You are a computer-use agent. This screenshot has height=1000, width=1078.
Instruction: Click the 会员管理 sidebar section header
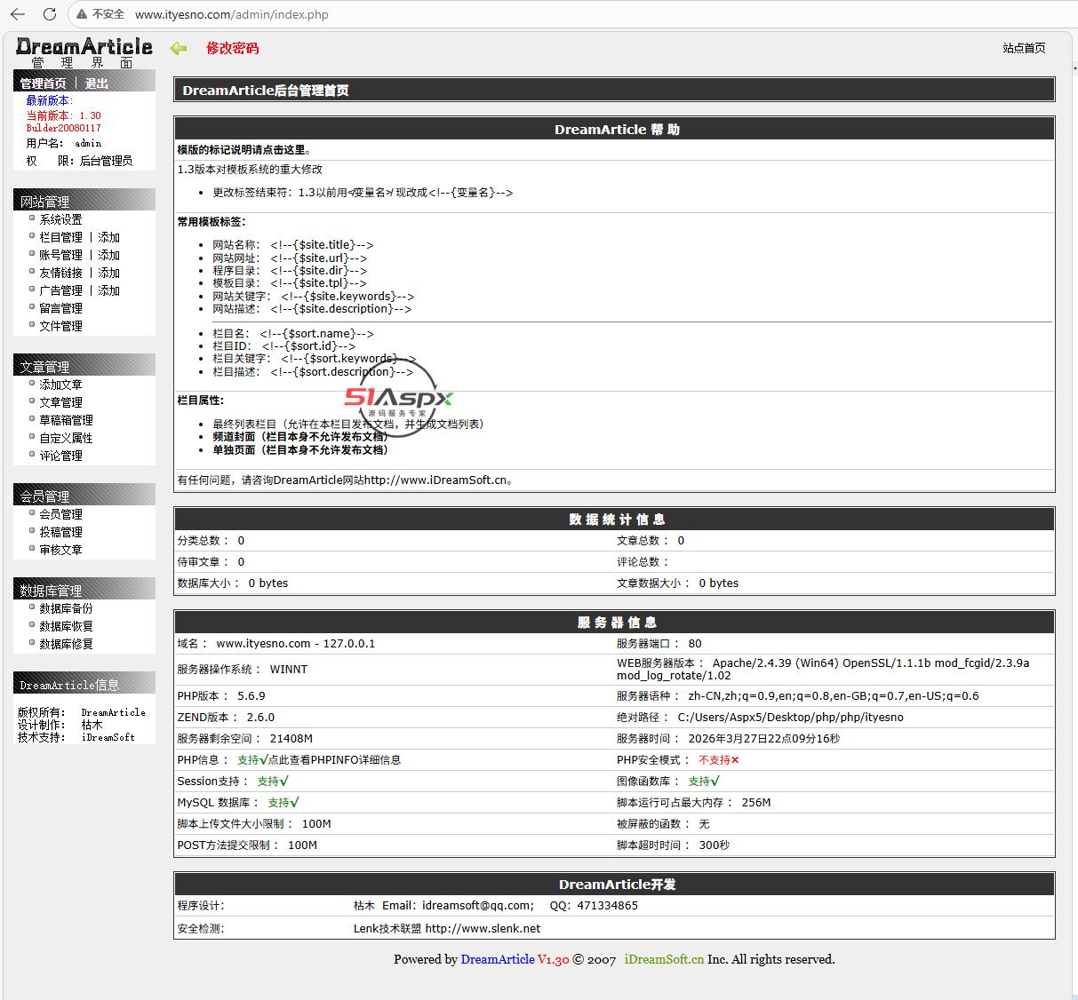pos(84,496)
